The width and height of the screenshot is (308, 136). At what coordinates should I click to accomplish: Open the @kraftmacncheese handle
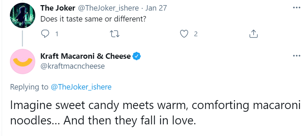[73, 66]
